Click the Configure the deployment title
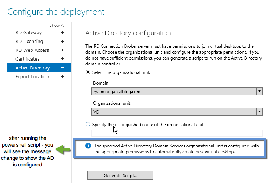Image resolution: width=270 pixels, height=190 pixels. click(56, 12)
